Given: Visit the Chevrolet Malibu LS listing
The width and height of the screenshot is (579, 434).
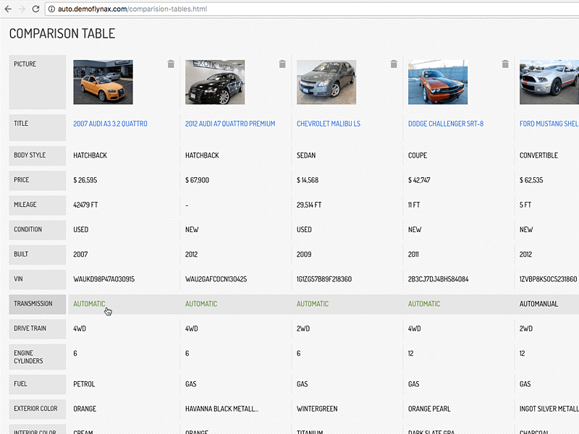Looking at the screenshot, I should coord(329,124).
